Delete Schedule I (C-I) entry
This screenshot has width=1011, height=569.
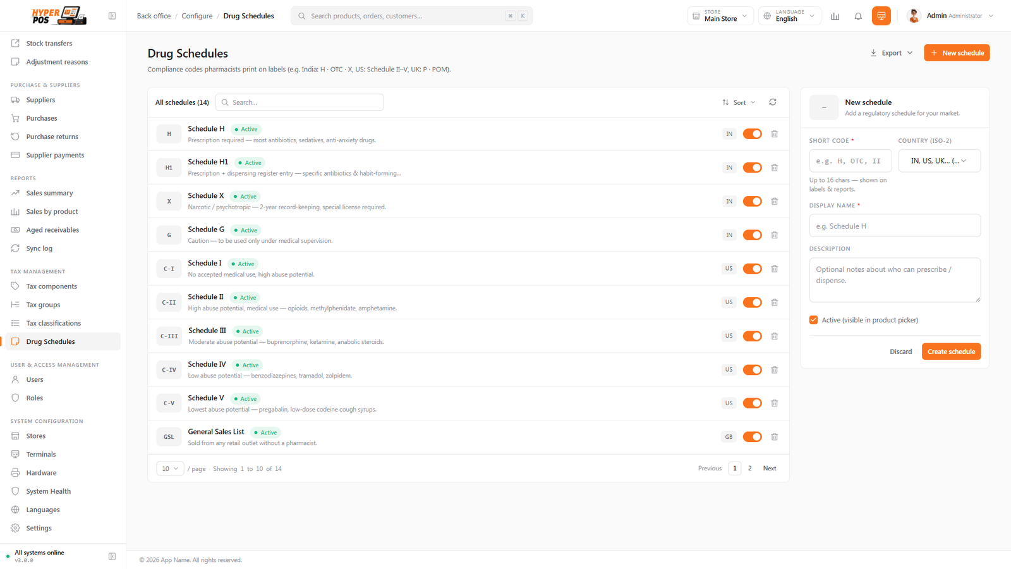click(774, 269)
